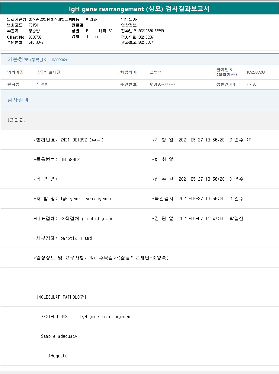The height and width of the screenshot is (374, 279).
Task: Select the 진단일 timestamp 2021-06-07 11:47:55
Action: point(201,219)
